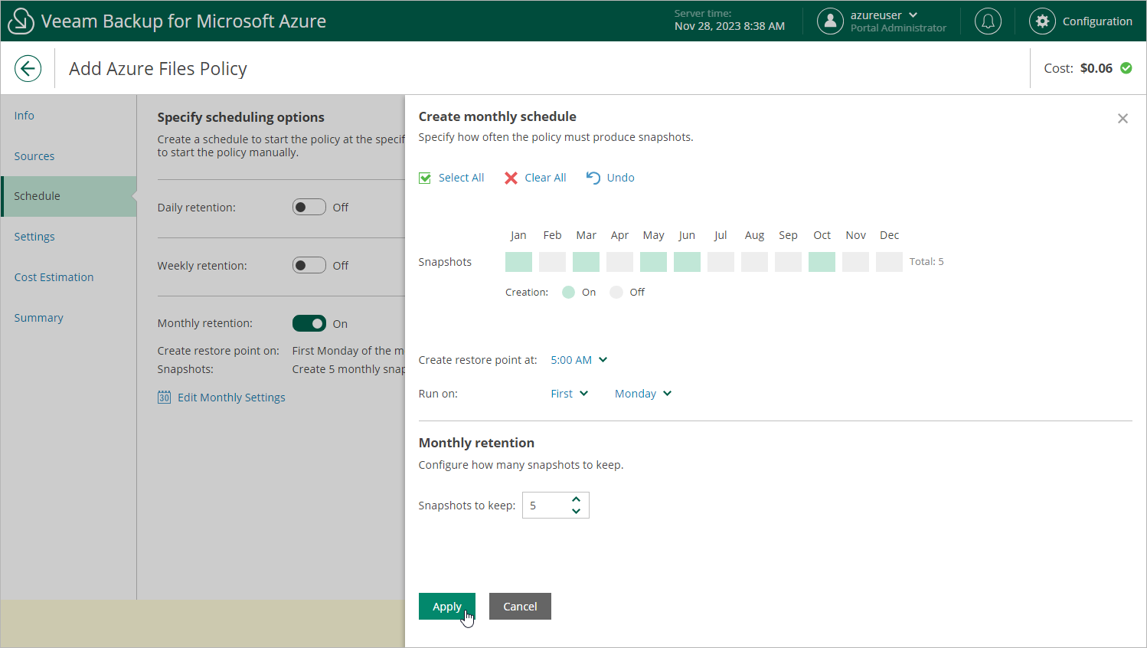Disable the Monthly retention toggle
Screen dimensions: 1147x648
coord(309,324)
